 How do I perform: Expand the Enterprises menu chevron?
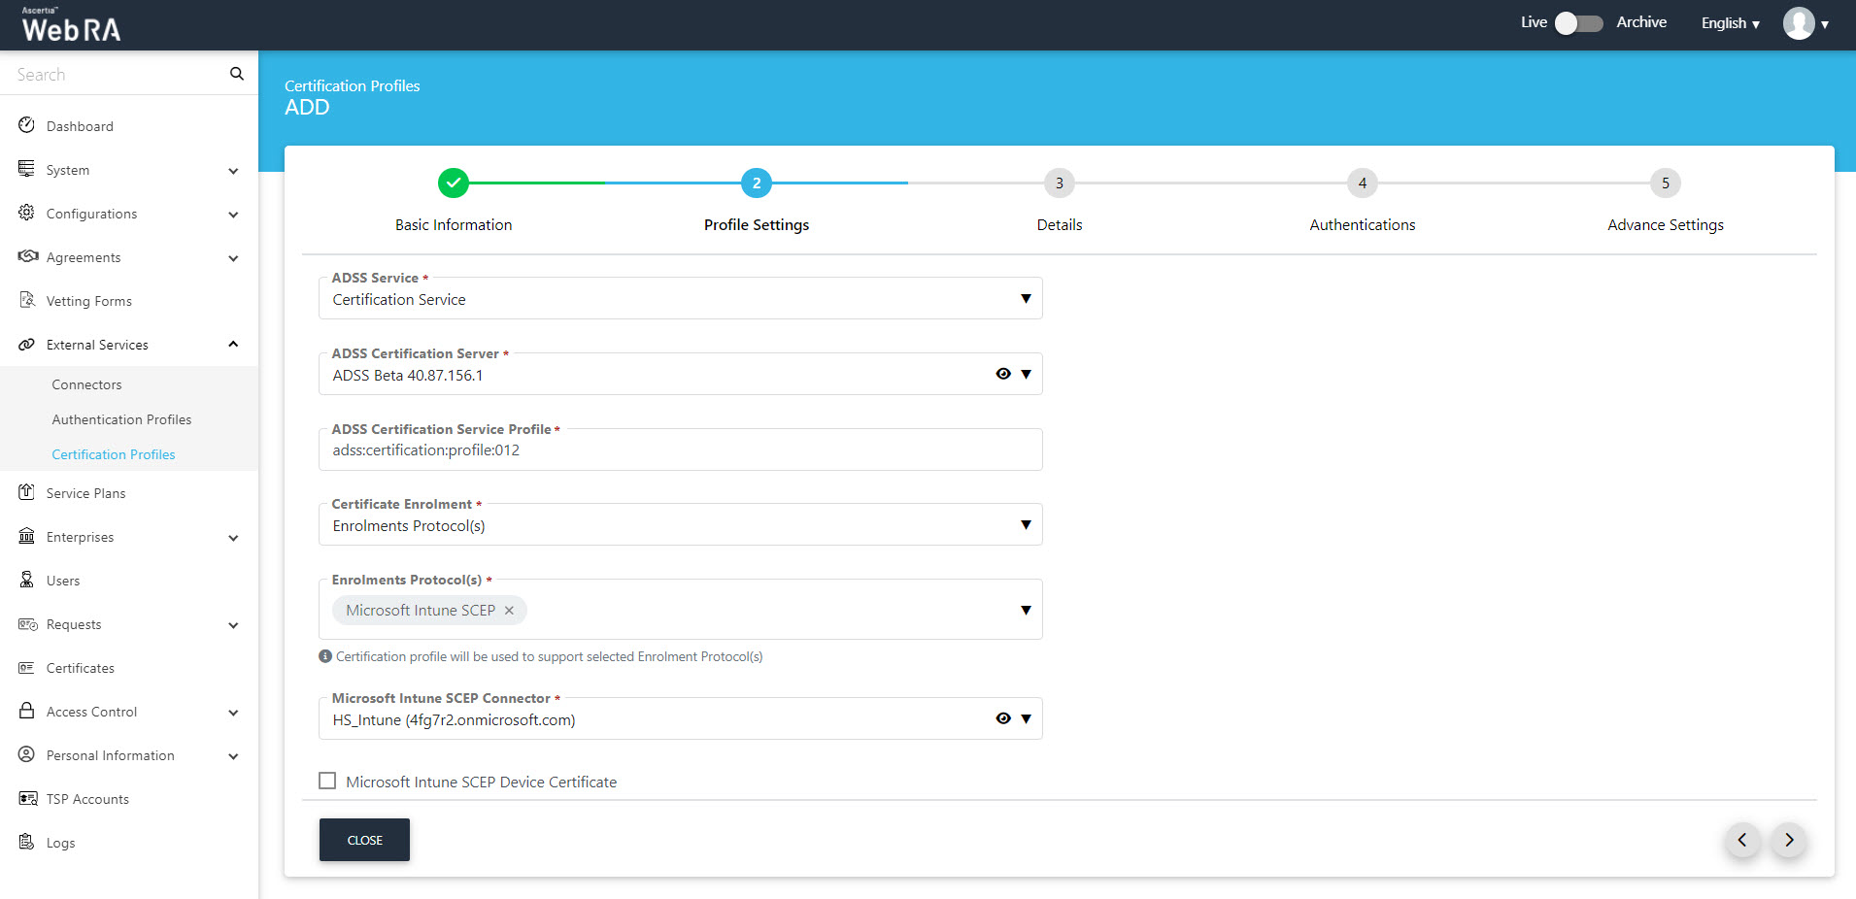pyautogui.click(x=233, y=538)
